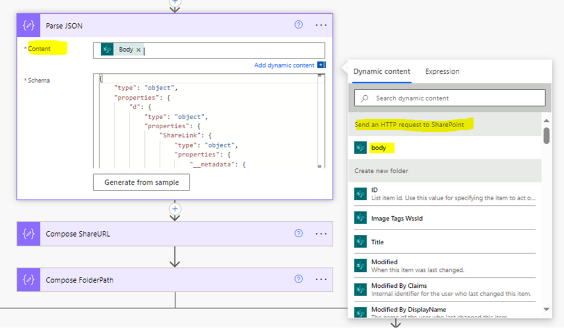The height and width of the screenshot is (328, 564).
Task: Click the Generate from sample button
Action: tap(141, 182)
